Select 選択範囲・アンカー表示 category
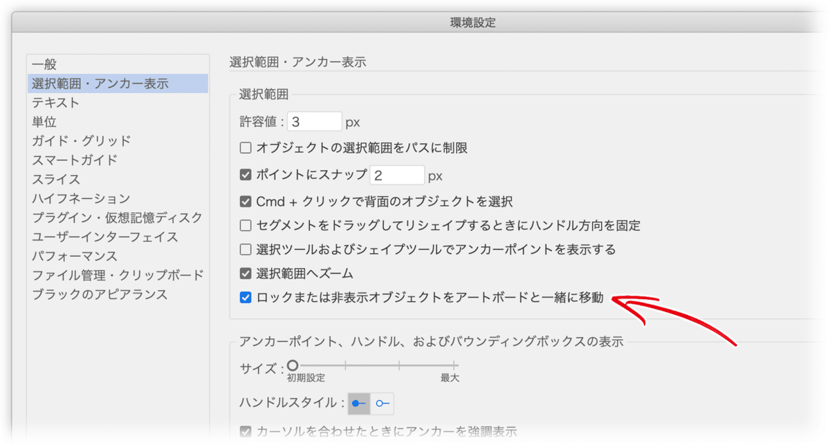830x447 pixels. (x=118, y=84)
